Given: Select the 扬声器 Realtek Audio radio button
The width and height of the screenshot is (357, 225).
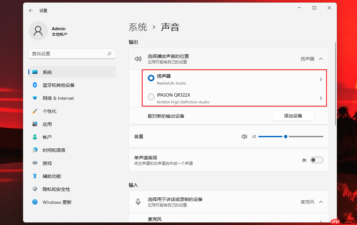Looking at the screenshot, I should point(151,78).
